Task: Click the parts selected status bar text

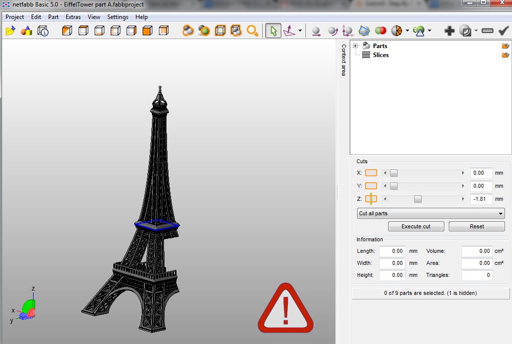Action: 430,293
